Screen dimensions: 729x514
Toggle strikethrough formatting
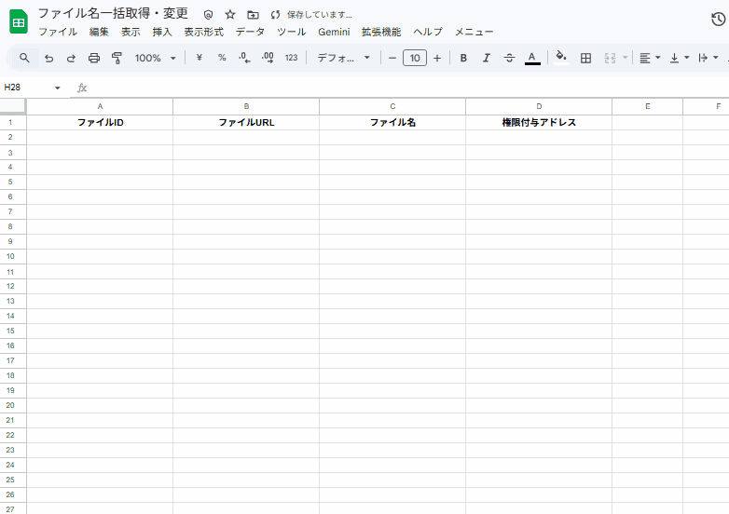point(509,58)
